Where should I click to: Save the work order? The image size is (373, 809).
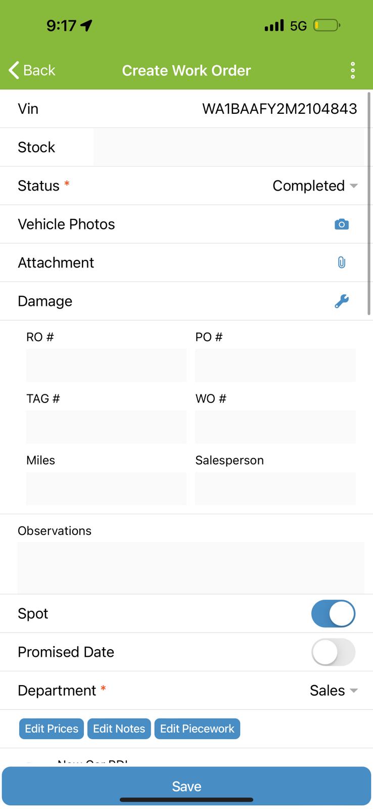[x=186, y=786]
